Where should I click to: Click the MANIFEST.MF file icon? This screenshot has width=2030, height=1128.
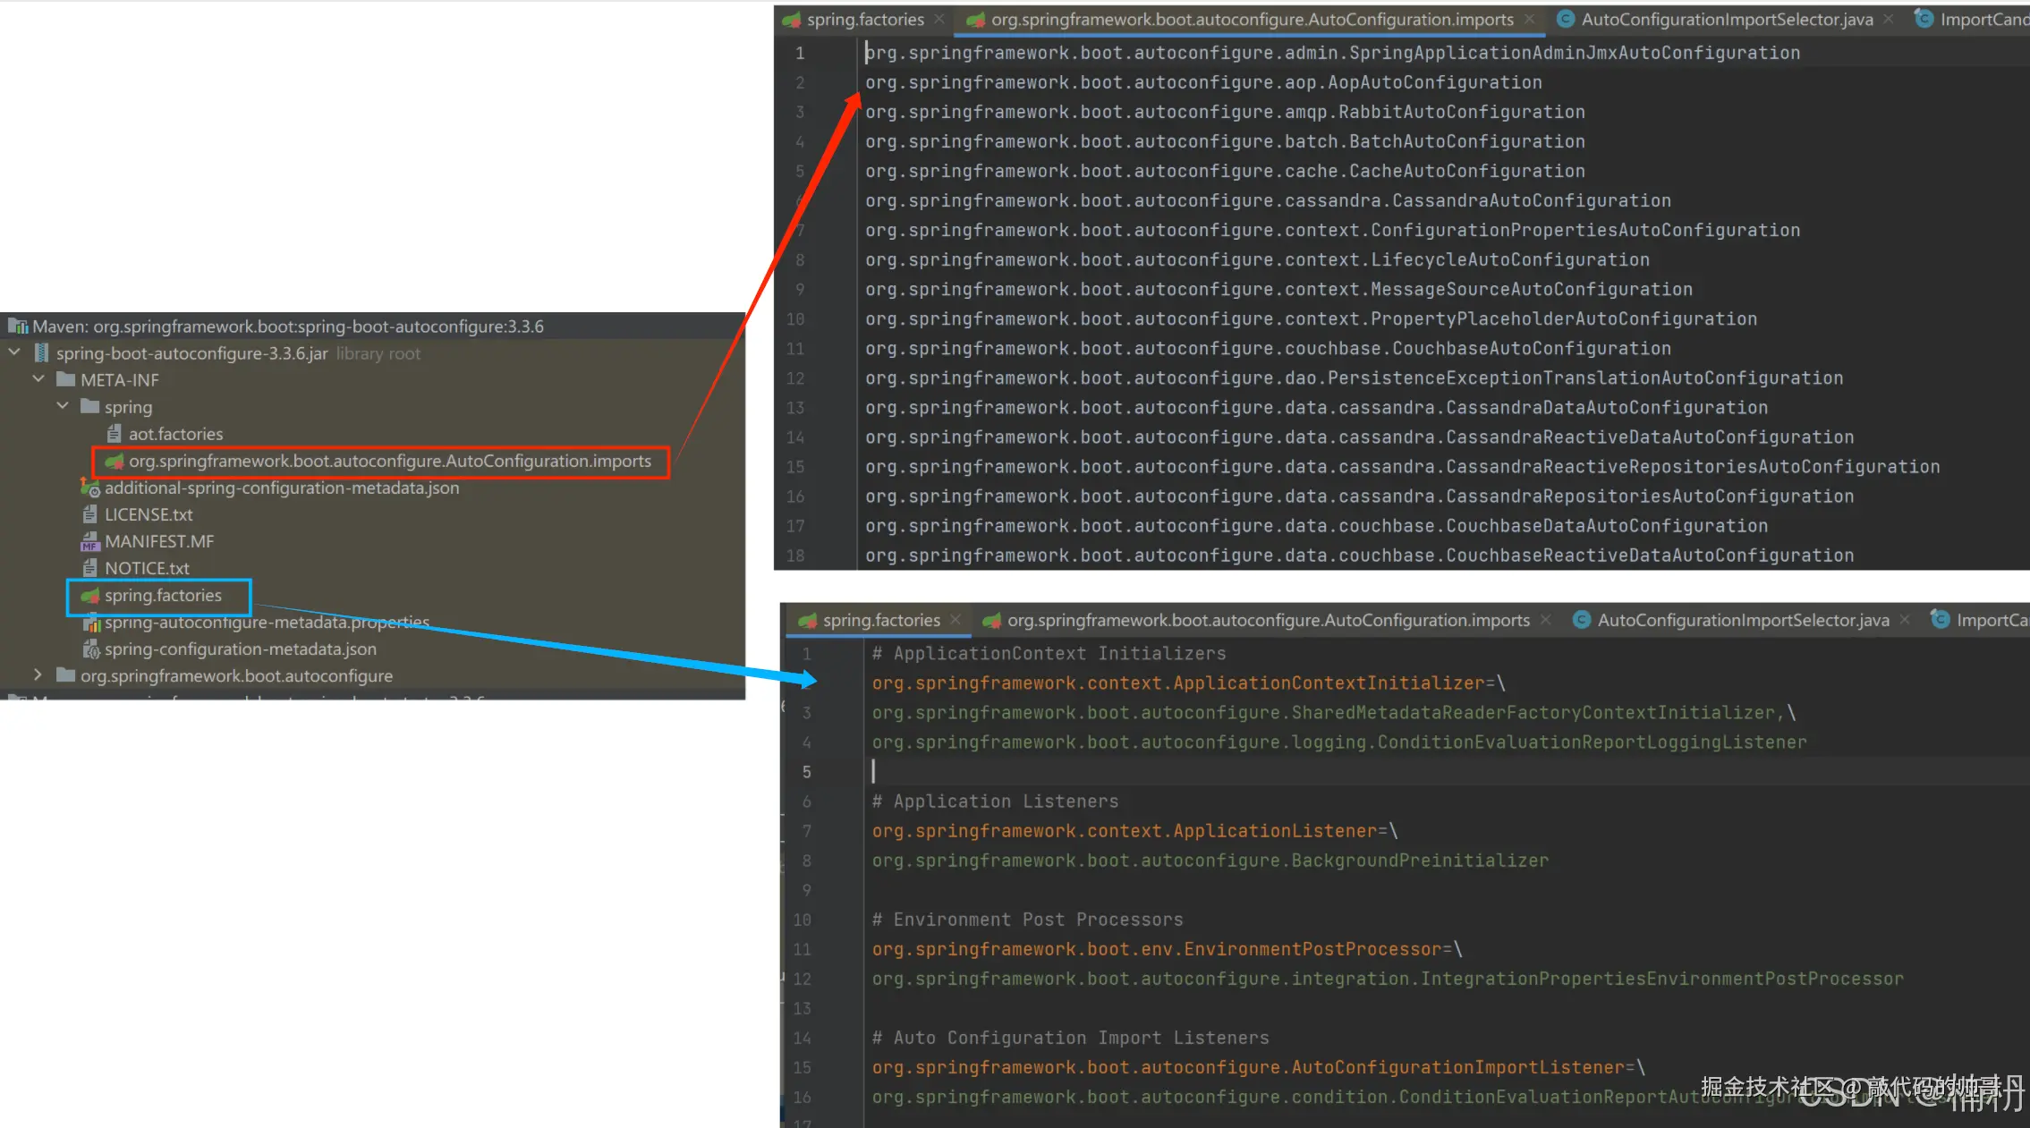point(89,541)
